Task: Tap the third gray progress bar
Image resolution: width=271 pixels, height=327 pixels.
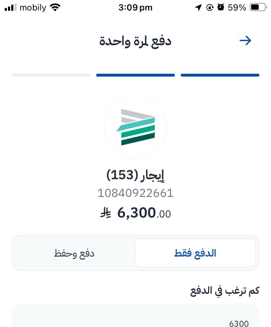Action: [x=51, y=75]
